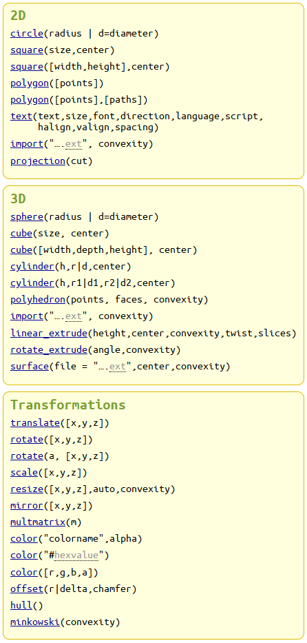Click the square link before (size,center)
Screen dimensions: 307x643
click(x=27, y=50)
